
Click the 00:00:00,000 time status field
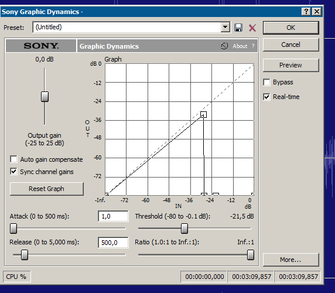click(x=204, y=277)
